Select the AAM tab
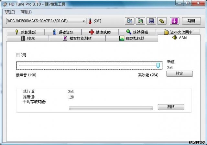This screenshot has width=207, height=145. 179,38
